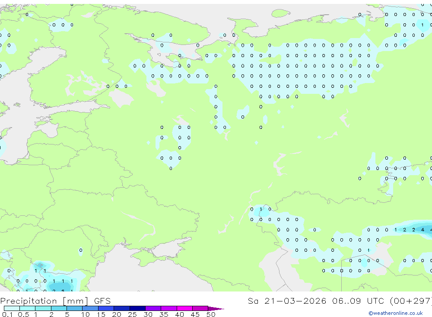Image resolution: width=432 pixels, height=317 pixels.
Task: Select the 2–5 mm legend color swatch
Action: tap(59, 308)
